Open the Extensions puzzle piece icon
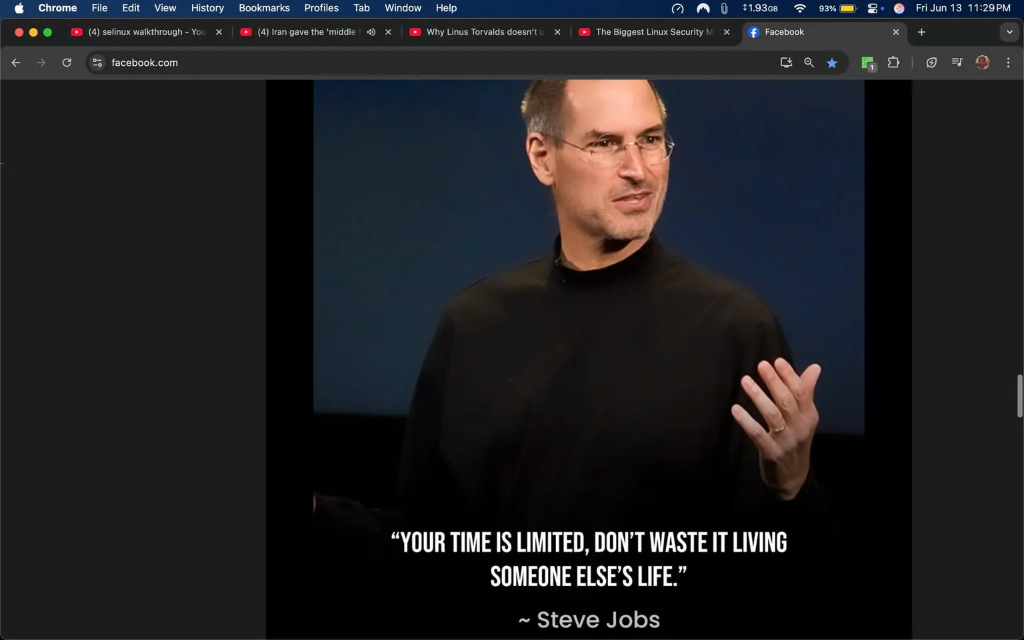This screenshot has height=640, width=1024. [x=893, y=63]
